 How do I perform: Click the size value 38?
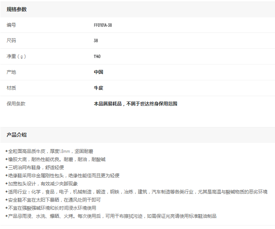click(96, 41)
